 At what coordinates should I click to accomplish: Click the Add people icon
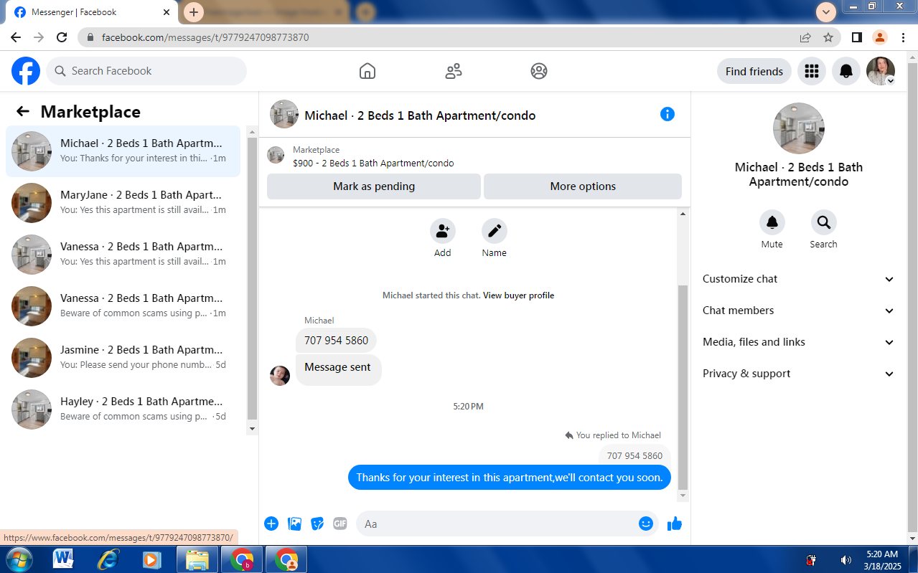tap(443, 231)
